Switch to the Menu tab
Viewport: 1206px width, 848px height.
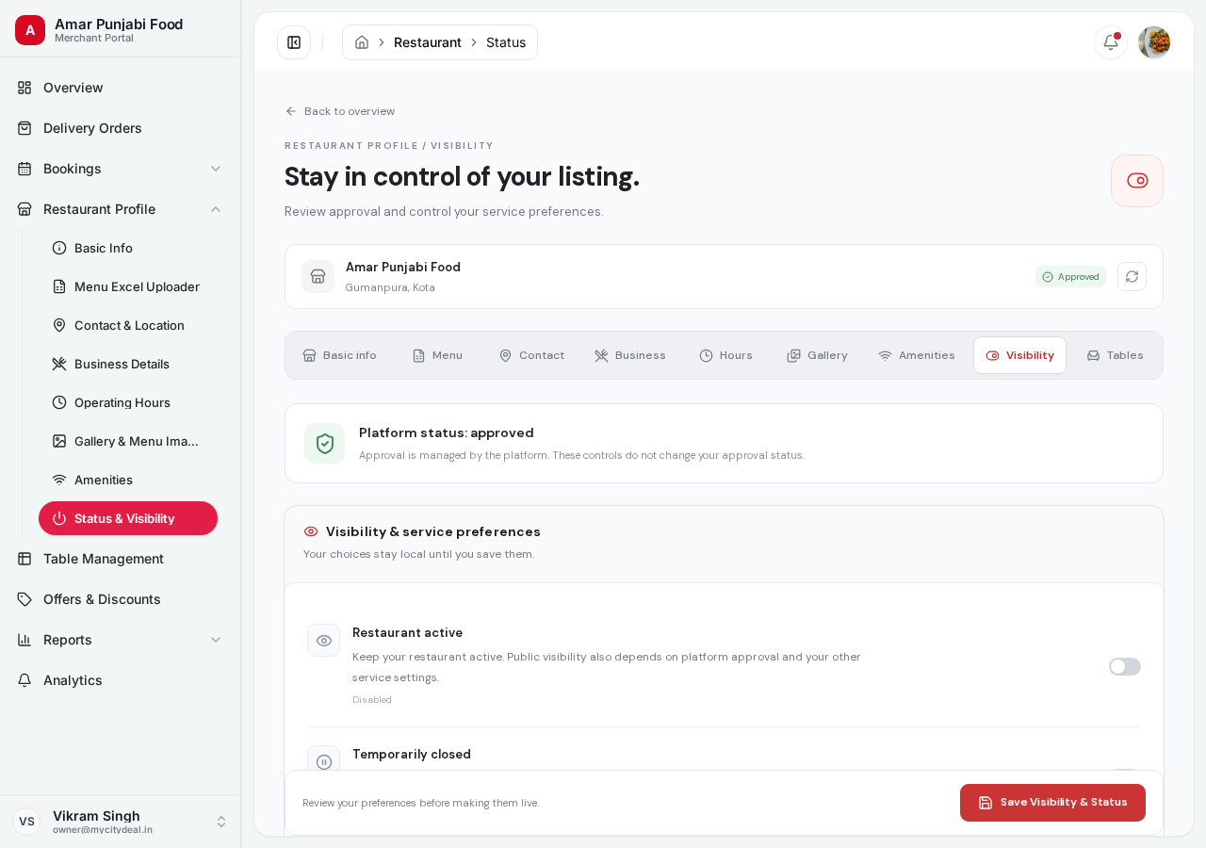(437, 355)
